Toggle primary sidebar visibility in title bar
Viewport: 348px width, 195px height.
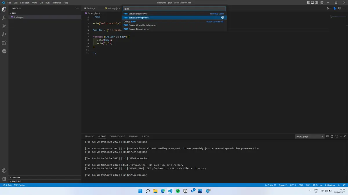(x=309, y=3)
